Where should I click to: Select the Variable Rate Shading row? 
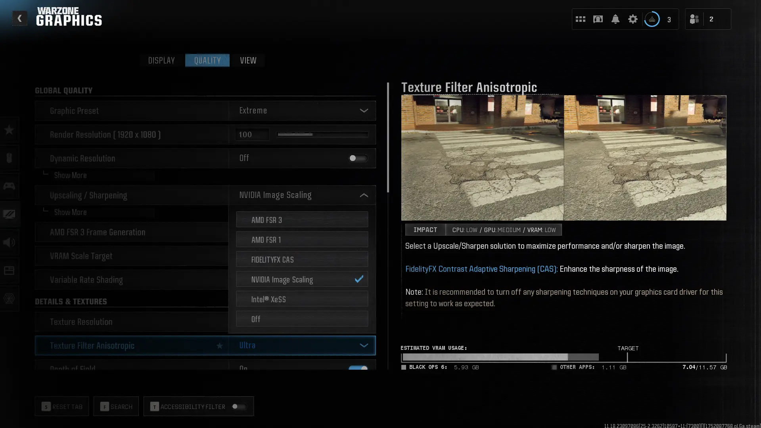tap(132, 280)
